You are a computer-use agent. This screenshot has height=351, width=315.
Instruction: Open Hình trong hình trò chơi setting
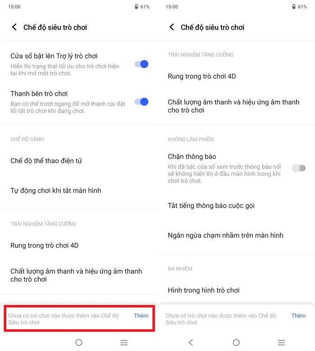click(x=236, y=290)
